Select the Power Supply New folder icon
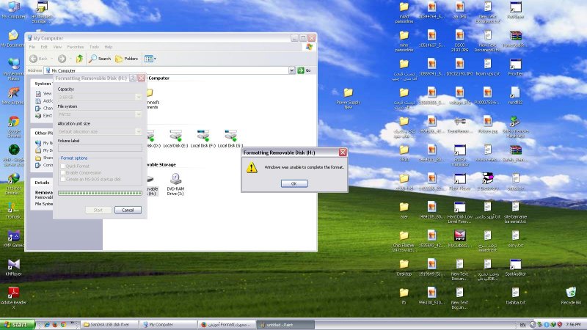The image size is (587, 330). click(x=348, y=98)
